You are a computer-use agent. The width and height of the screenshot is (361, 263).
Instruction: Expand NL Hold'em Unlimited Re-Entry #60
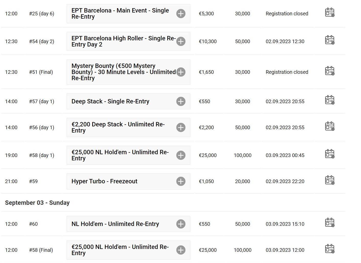pyautogui.click(x=181, y=224)
